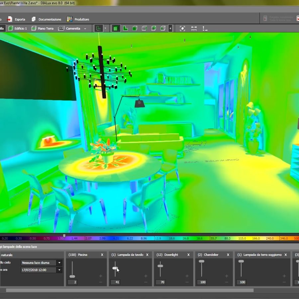The width and height of the screenshot is (299, 299).
Task: Activate the zoom-to-fit view icon
Action: click(182, 29)
